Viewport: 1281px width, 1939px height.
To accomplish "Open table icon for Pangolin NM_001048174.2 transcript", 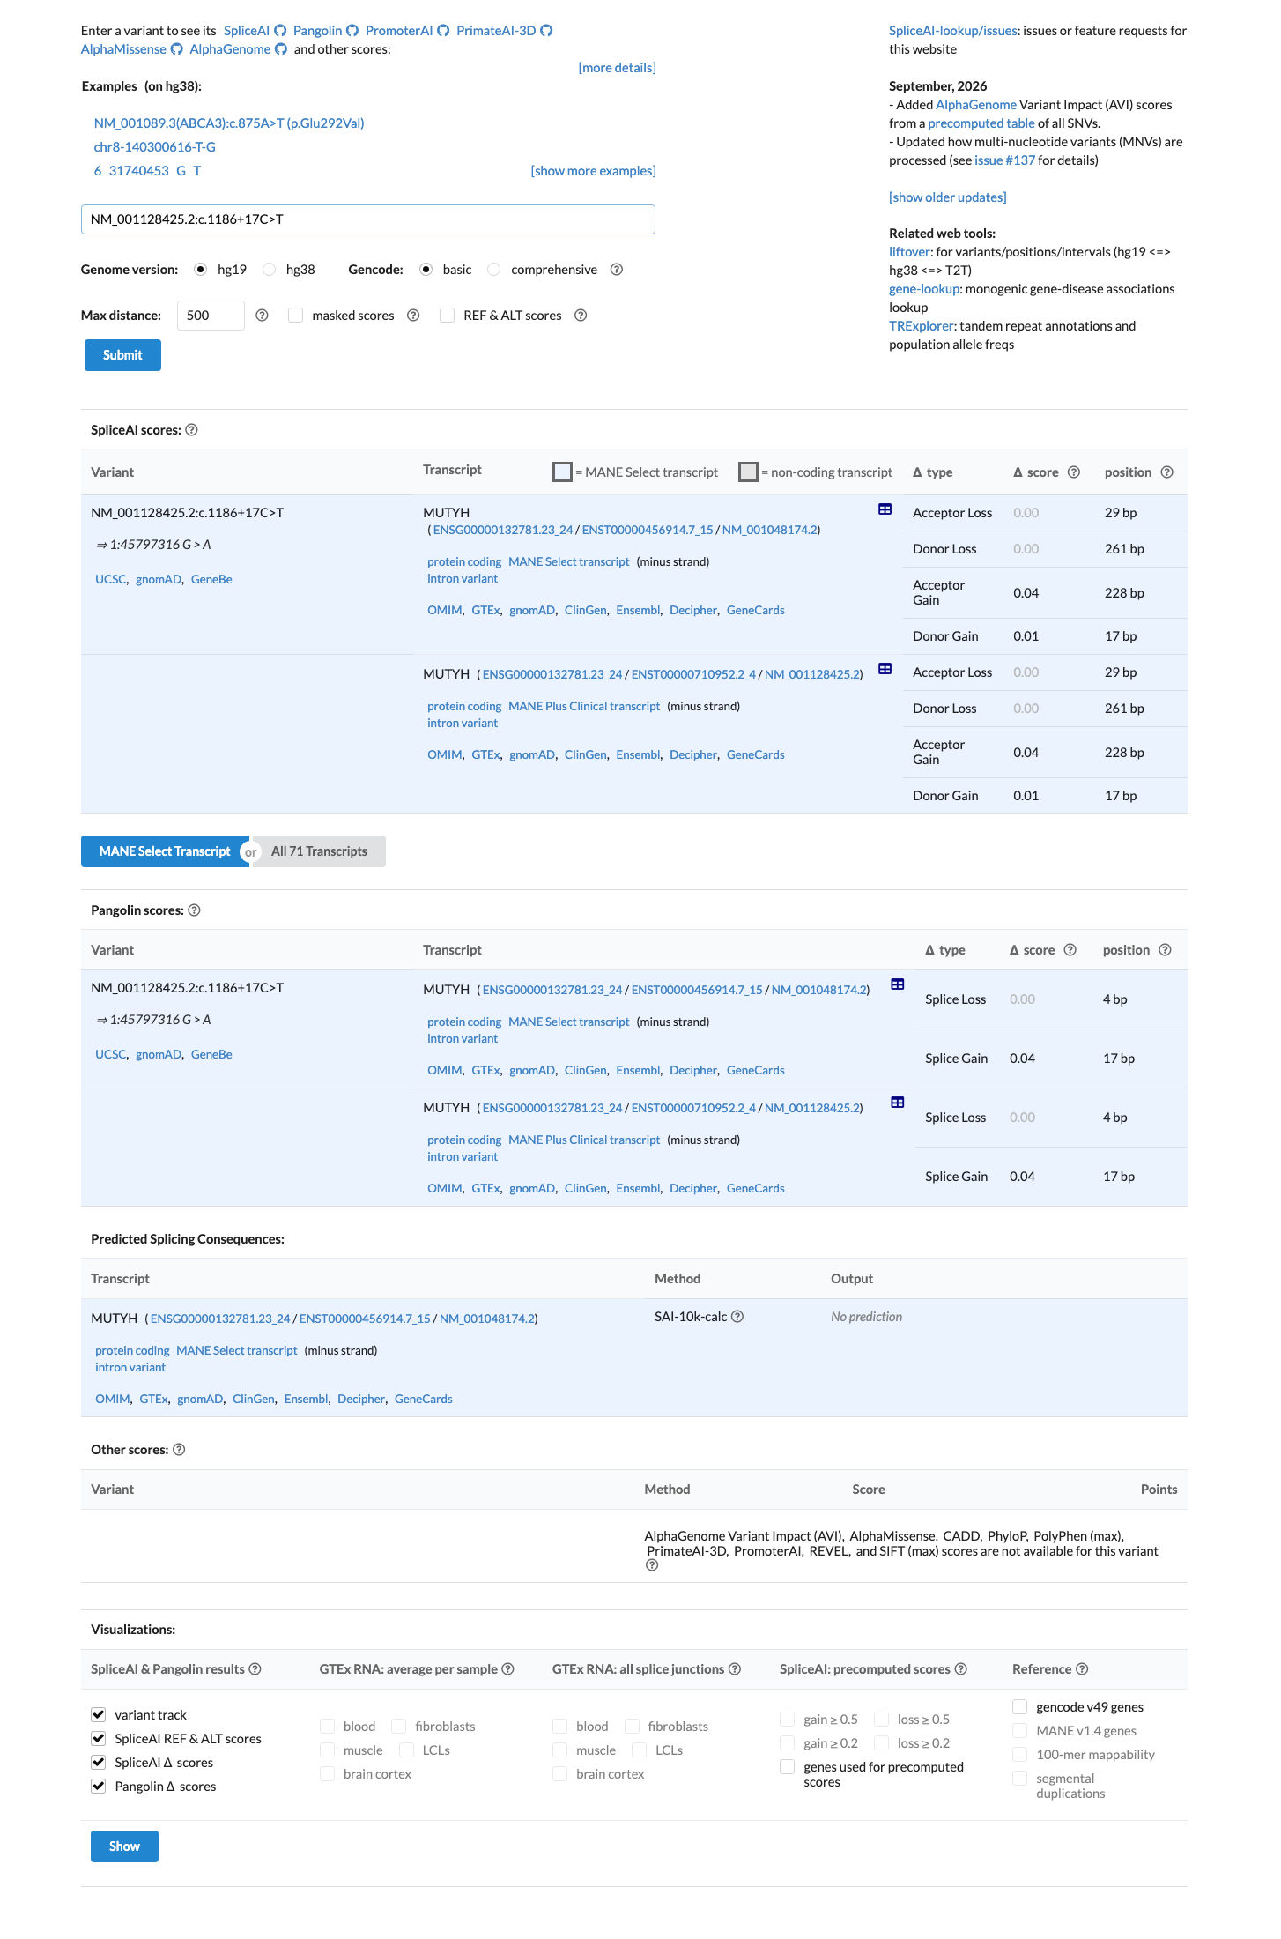I will point(898,984).
